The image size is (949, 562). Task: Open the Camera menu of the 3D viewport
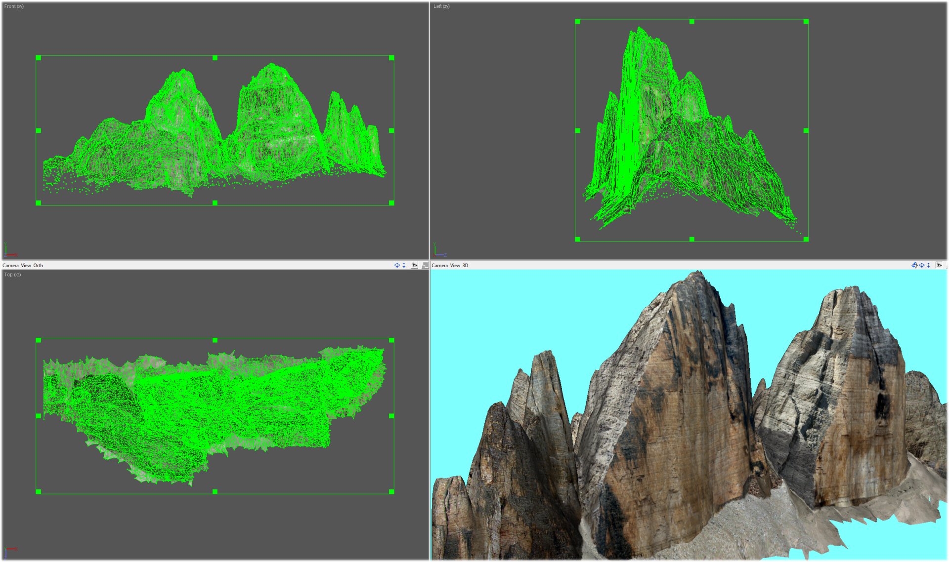pos(440,265)
